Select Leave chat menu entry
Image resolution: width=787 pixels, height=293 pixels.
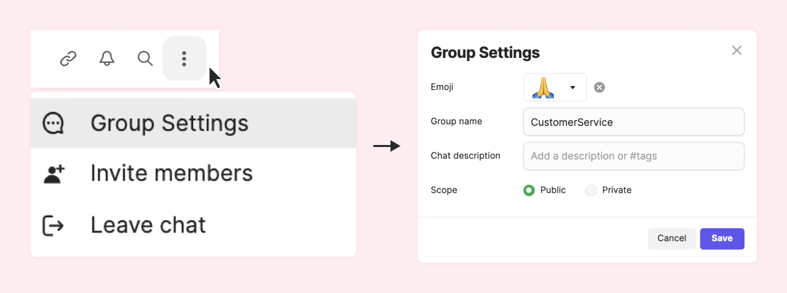pyautogui.click(x=148, y=225)
